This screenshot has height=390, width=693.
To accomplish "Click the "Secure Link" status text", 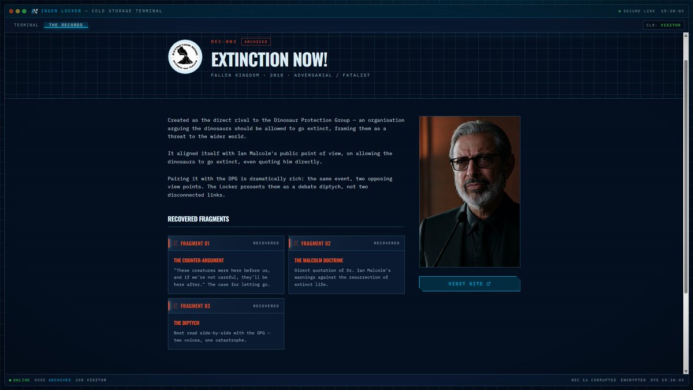I will pos(639,11).
